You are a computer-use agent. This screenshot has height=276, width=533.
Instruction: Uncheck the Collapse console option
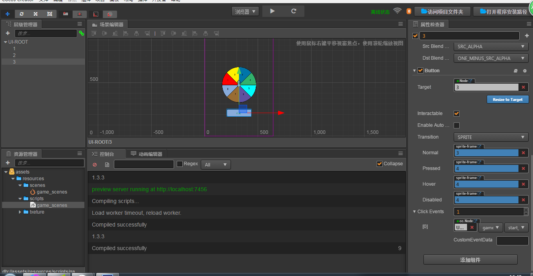coord(379,164)
